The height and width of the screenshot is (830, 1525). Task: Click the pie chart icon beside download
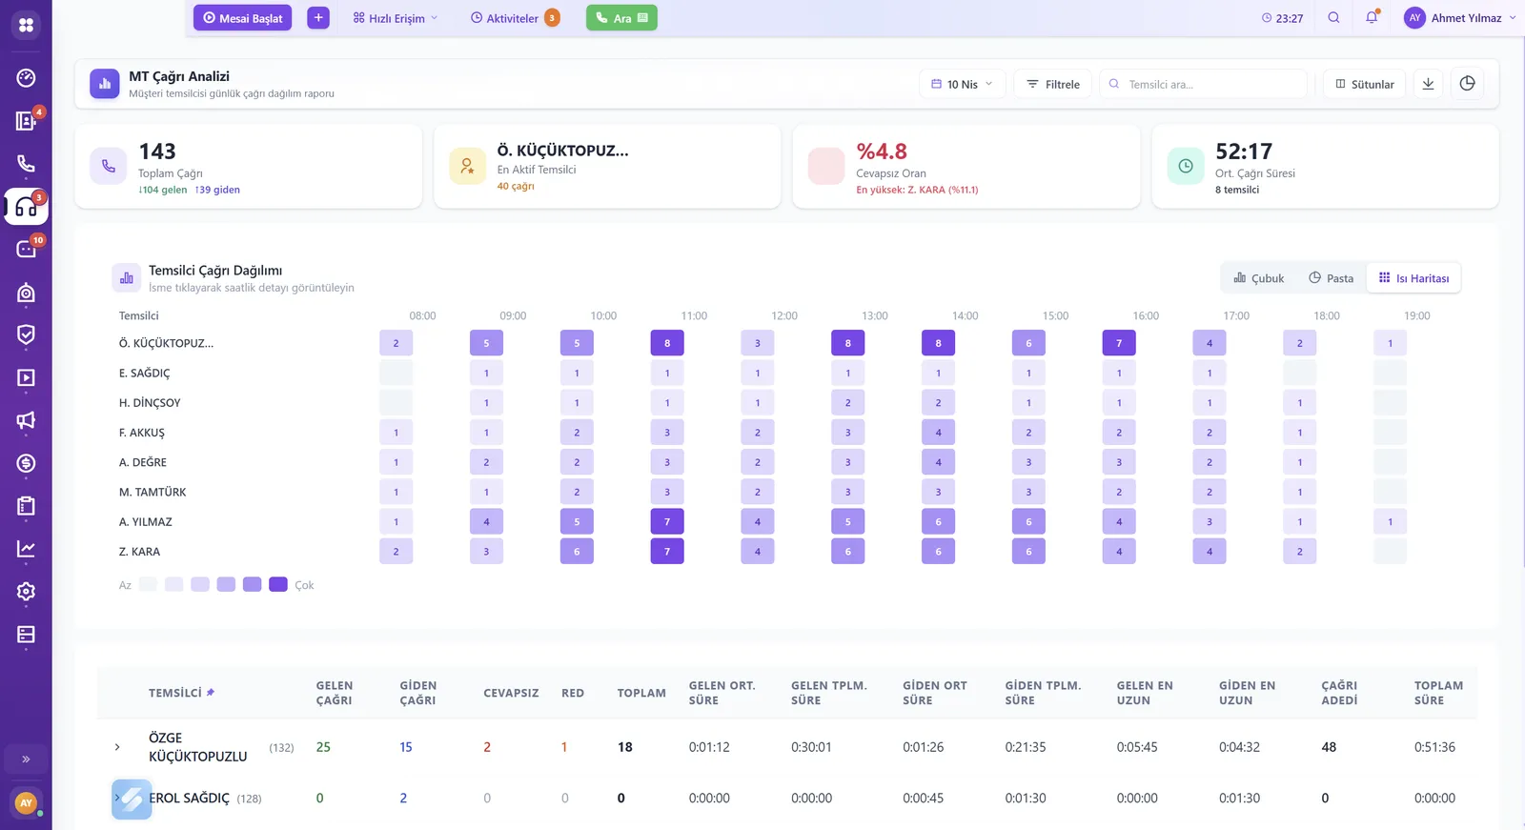point(1468,84)
